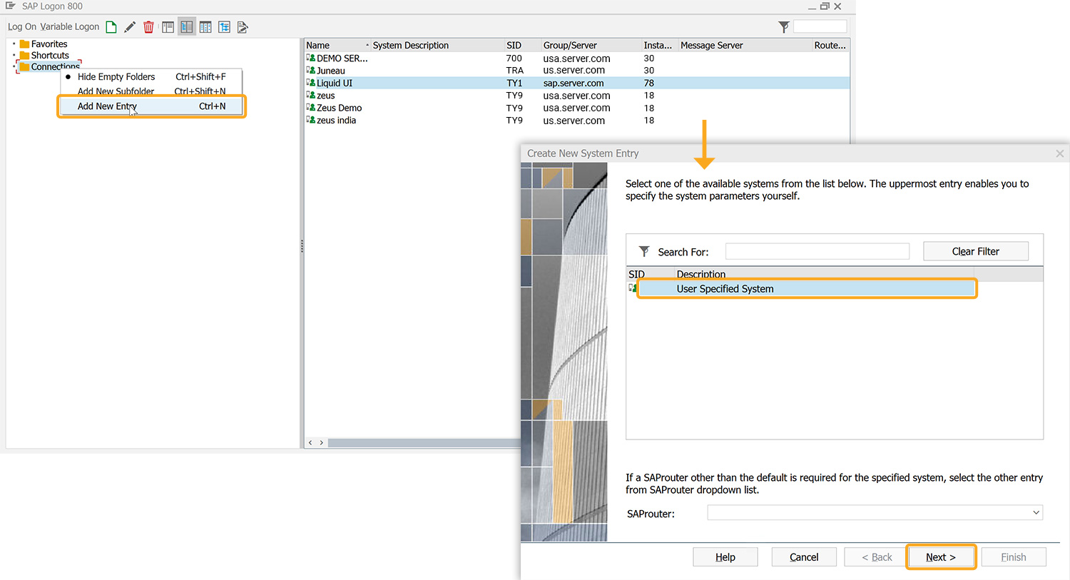Viewport: 1070px width, 580px height.
Task: Select the zeus india connection row
Action: (x=576, y=120)
